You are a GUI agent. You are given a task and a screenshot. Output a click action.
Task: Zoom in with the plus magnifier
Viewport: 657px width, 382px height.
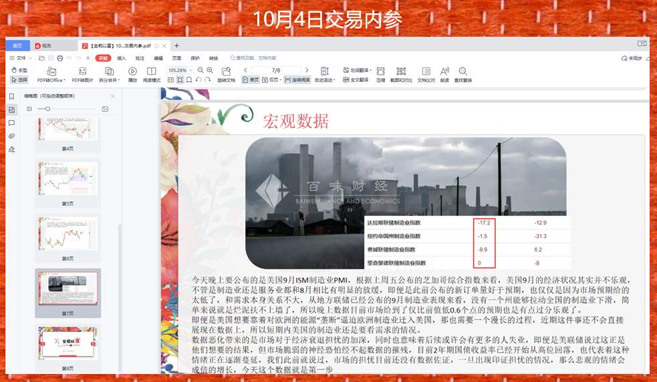209,70
